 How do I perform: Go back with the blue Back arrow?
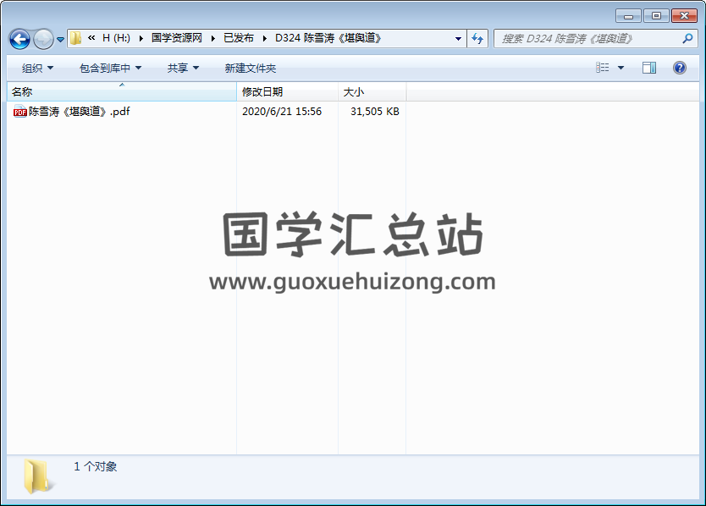coord(19,39)
